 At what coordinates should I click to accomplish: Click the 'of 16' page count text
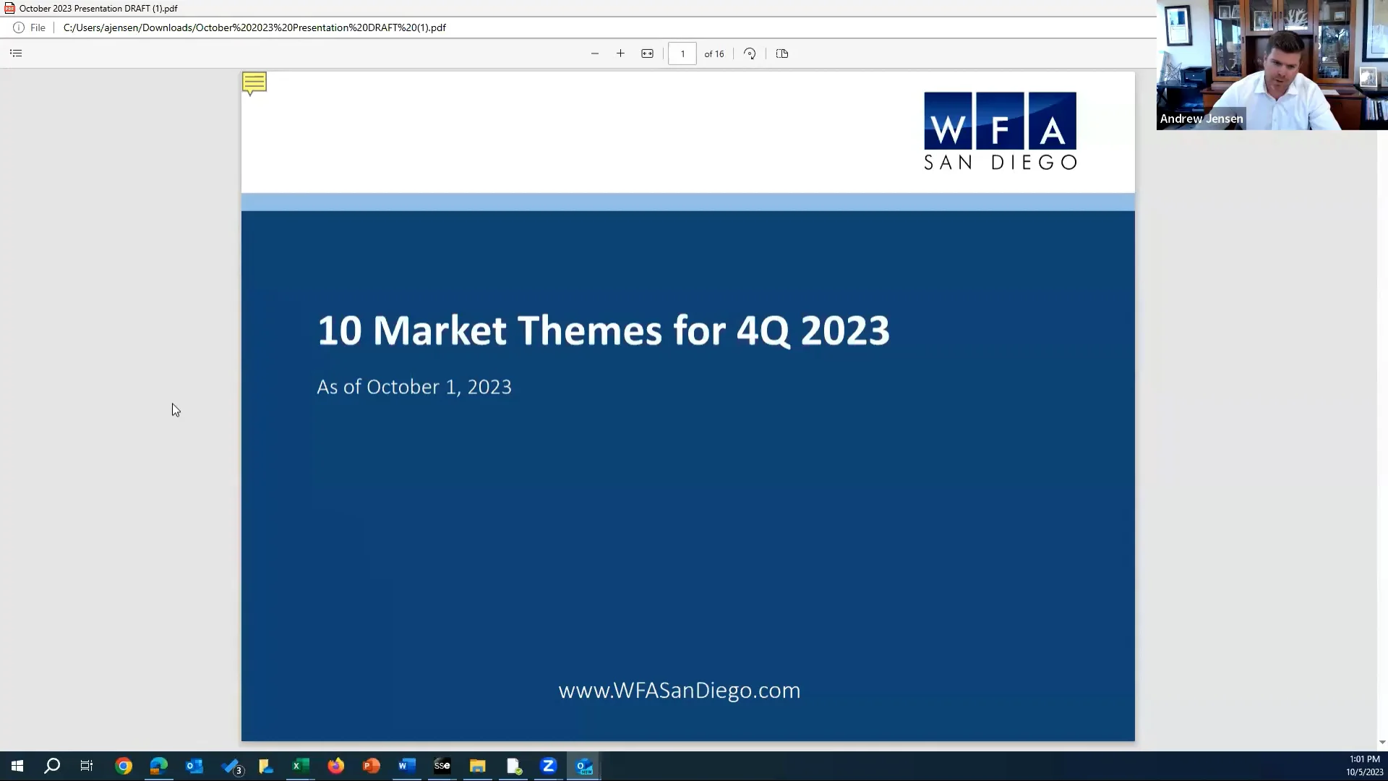pyautogui.click(x=714, y=54)
